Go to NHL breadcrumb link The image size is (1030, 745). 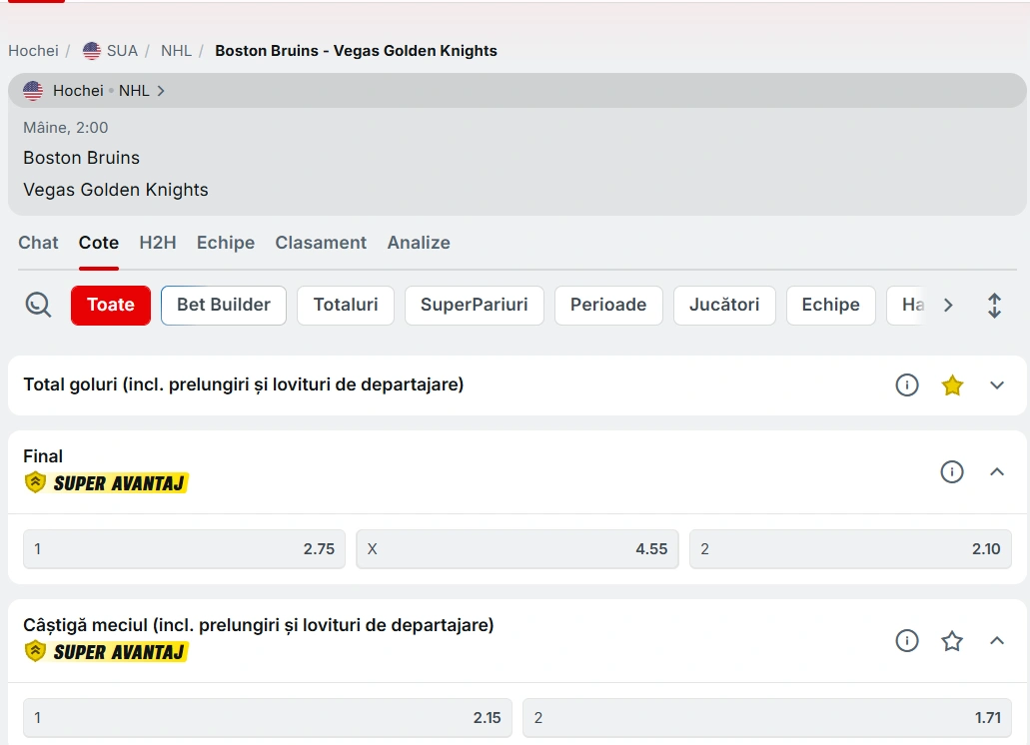click(x=176, y=51)
